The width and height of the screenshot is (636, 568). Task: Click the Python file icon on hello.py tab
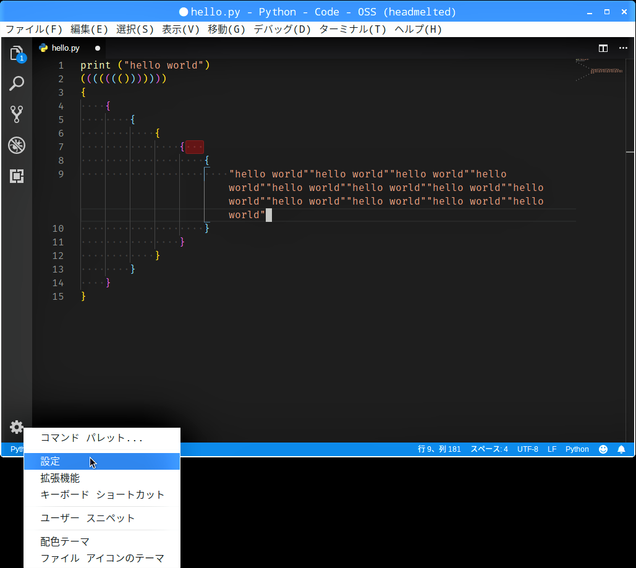pos(43,48)
